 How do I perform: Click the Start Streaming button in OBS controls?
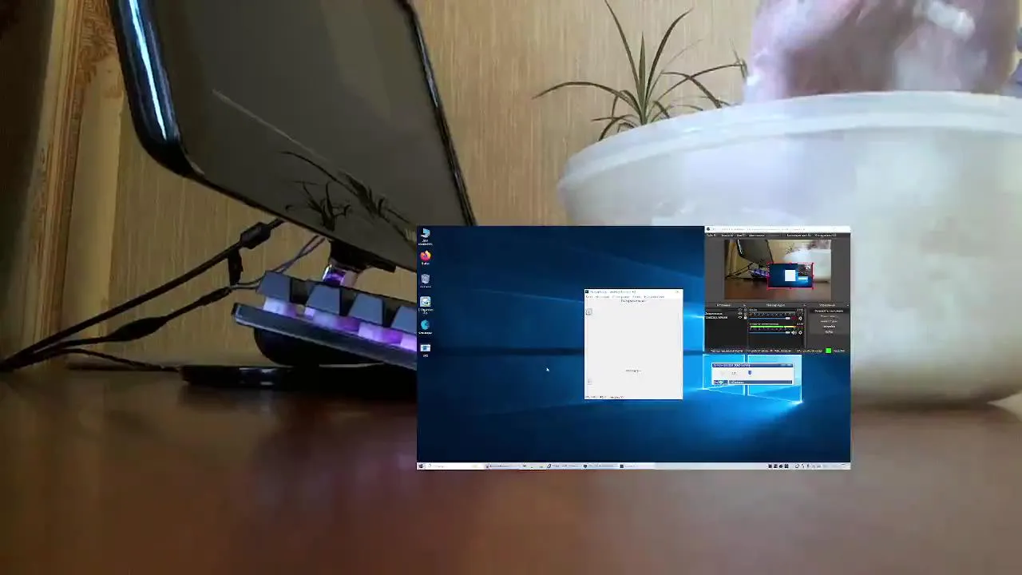829,311
